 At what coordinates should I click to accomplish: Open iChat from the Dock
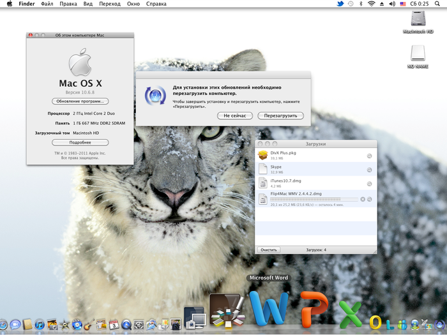coord(15,324)
